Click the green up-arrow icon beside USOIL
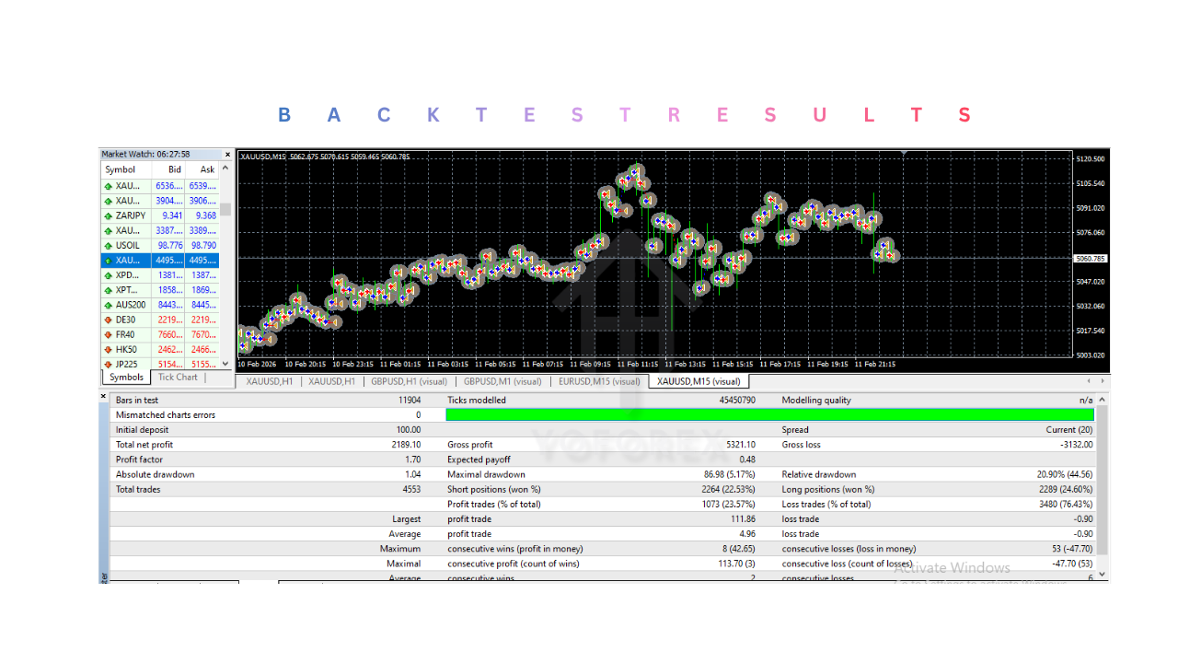The height and width of the screenshot is (663, 1178). tap(110, 245)
